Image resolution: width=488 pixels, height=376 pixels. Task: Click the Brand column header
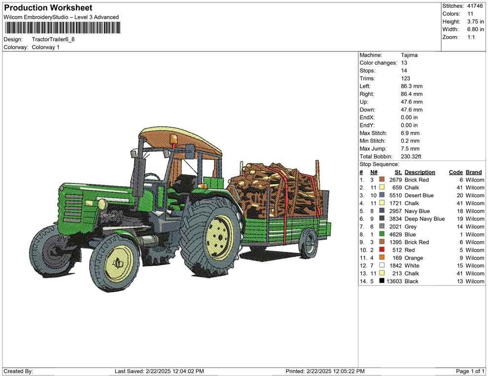coord(474,172)
